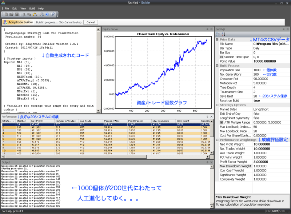Edit the Population Size value 1000
This screenshot has width=291, height=214.
tap(257, 70)
